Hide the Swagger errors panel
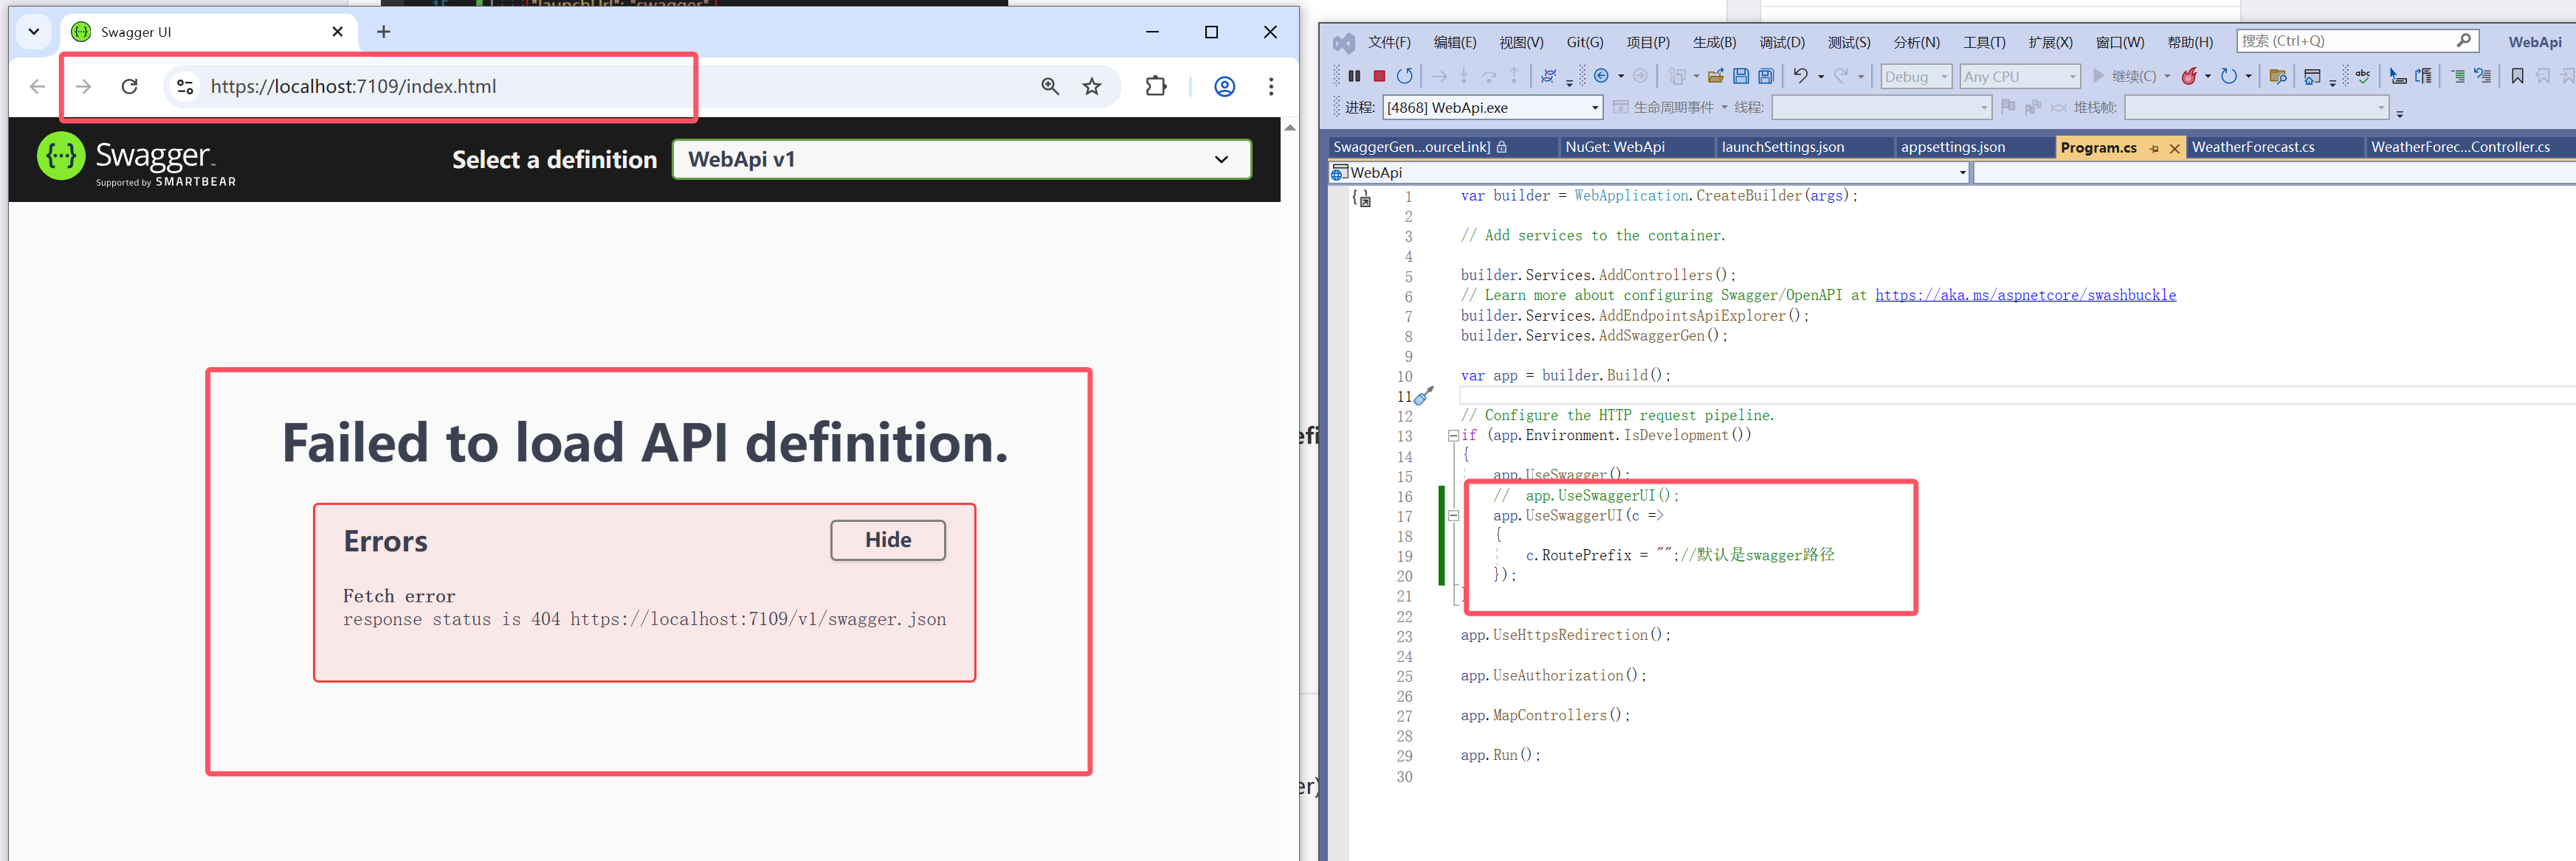The width and height of the screenshot is (2576, 861). (887, 540)
